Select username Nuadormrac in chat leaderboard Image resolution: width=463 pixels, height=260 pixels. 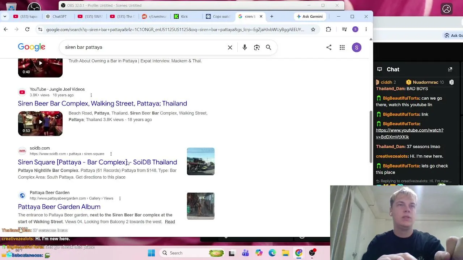point(425,82)
